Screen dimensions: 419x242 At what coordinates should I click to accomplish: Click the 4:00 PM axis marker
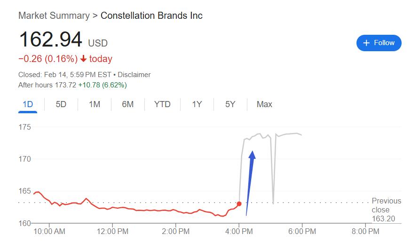click(239, 231)
